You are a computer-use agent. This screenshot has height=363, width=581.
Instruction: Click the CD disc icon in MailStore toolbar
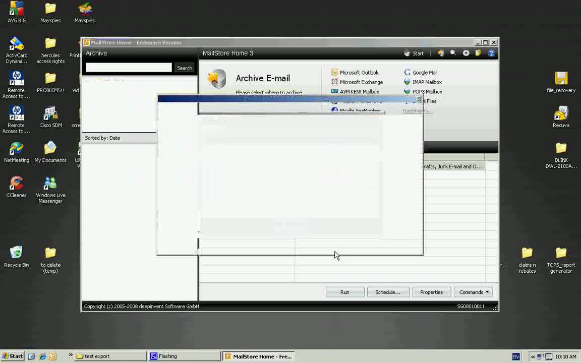(x=466, y=53)
